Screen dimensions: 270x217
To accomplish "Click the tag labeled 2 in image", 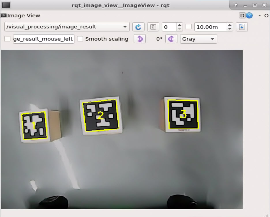I will point(101,115).
